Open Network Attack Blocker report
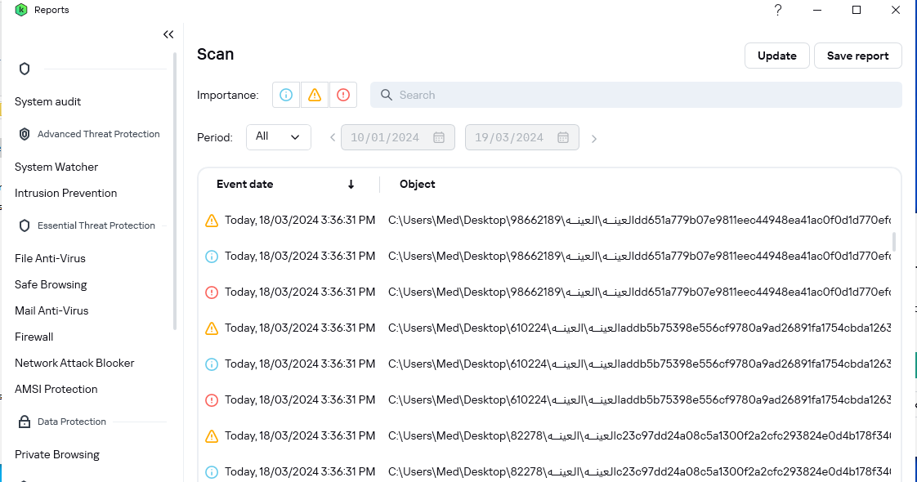This screenshot has height=482, width=917. tap(74, 363)
